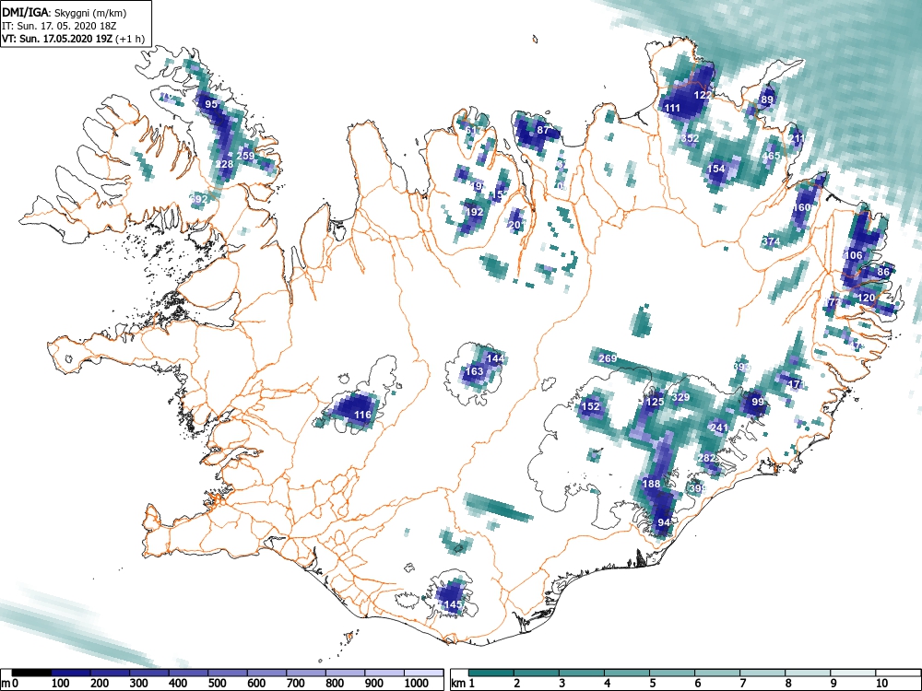Click the visibility value 145 in the south
Image resolution: width=922 pixels, height=691 pixels.
click(x=453, y=604)
